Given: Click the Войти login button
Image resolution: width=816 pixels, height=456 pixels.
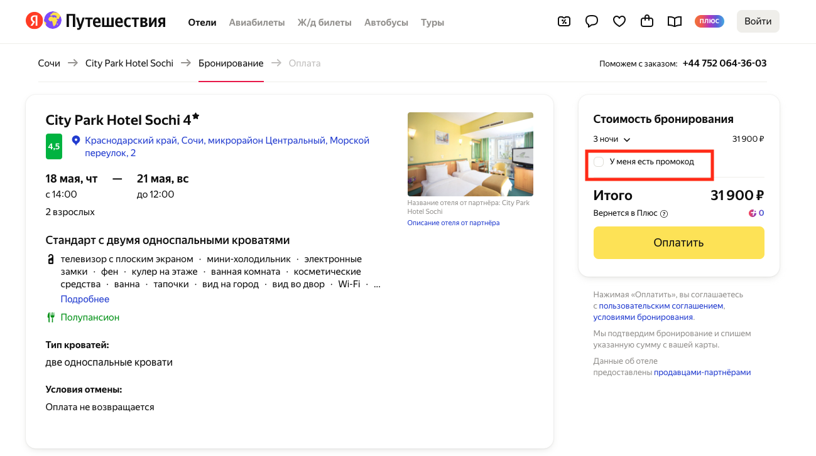Looking at the screenshot, I should point(758,21).
